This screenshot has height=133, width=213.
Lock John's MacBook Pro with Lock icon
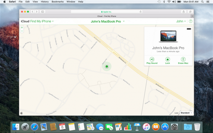(x=168, y=59)
